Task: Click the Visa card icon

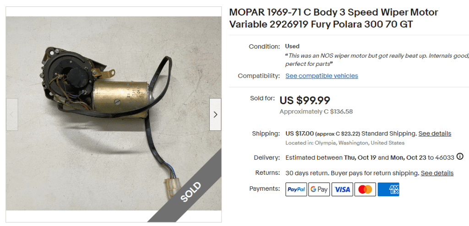Action: pos(342,189)
